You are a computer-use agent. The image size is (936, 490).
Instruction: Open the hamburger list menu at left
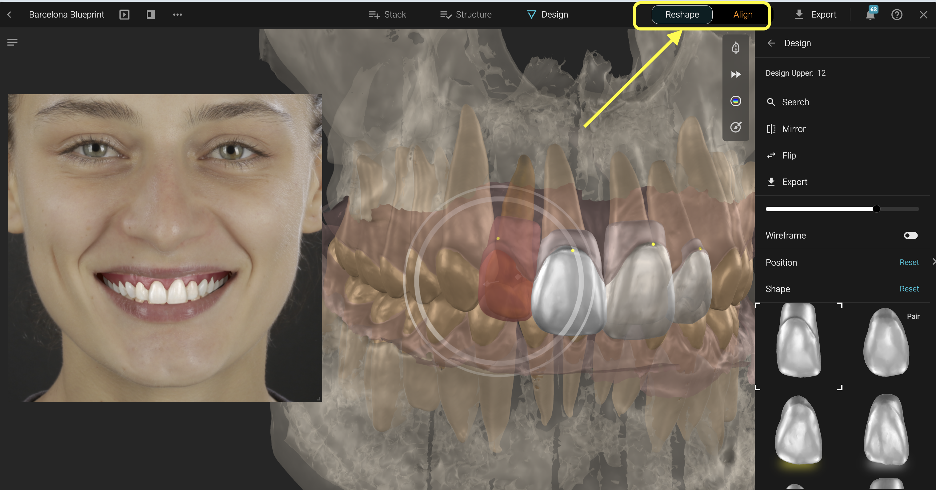pyautogui.click(x=12, y=42)
